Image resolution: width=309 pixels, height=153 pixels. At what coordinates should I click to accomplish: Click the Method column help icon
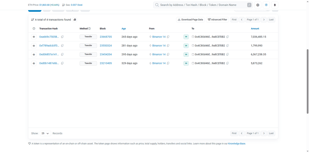pyautogui.click(x=89, y=29)
